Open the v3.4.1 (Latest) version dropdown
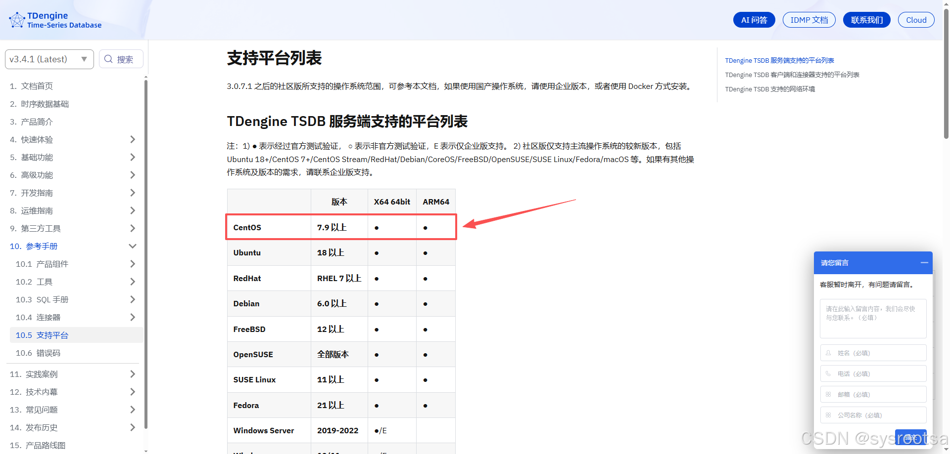Viewport: 950px width, 454px height. [x=49, y=59]
